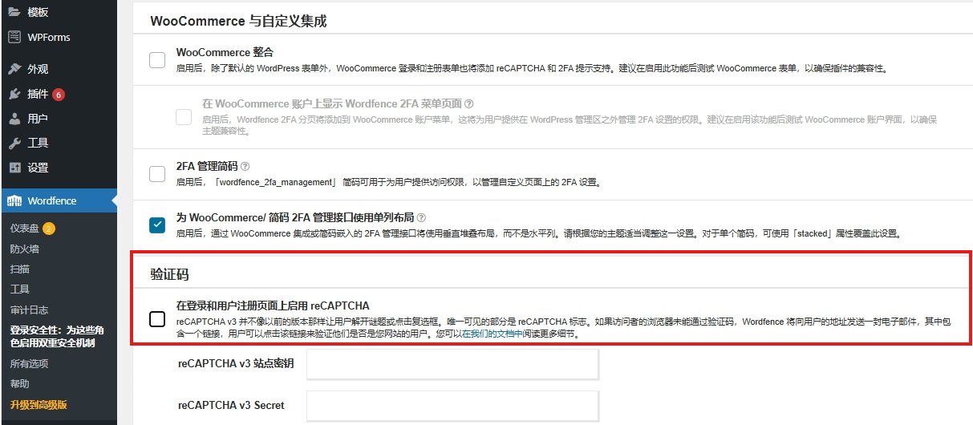Click help icon beside Wordfence 2FA 菜单页面
The image size is (973, 425).
click(469, 104)
